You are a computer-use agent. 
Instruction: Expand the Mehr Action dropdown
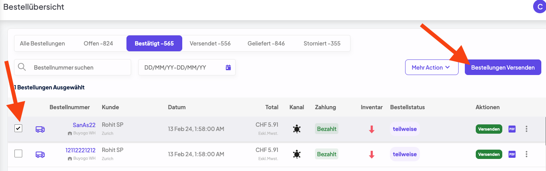click(x=431, y=67)
